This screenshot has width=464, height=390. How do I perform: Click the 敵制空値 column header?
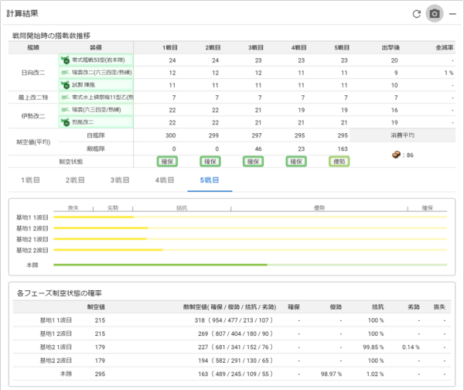tap(230, 307)
